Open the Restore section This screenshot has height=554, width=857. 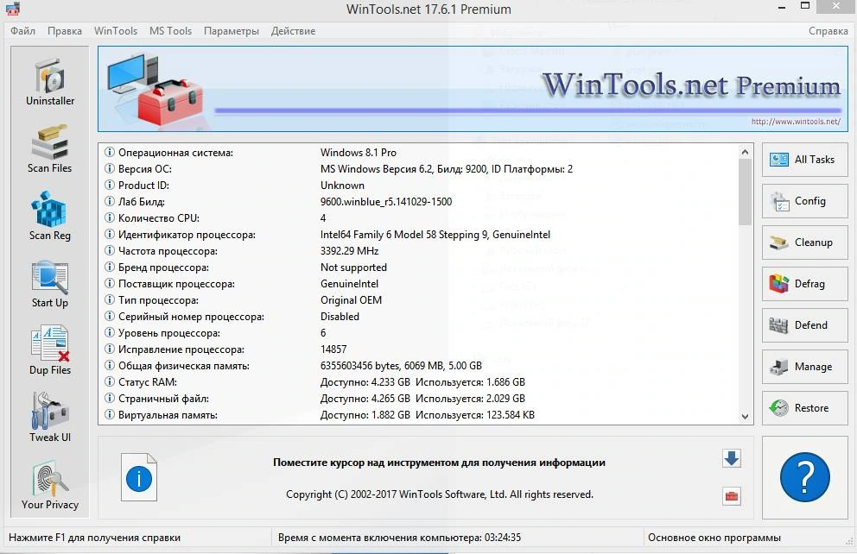pos(804,408)
